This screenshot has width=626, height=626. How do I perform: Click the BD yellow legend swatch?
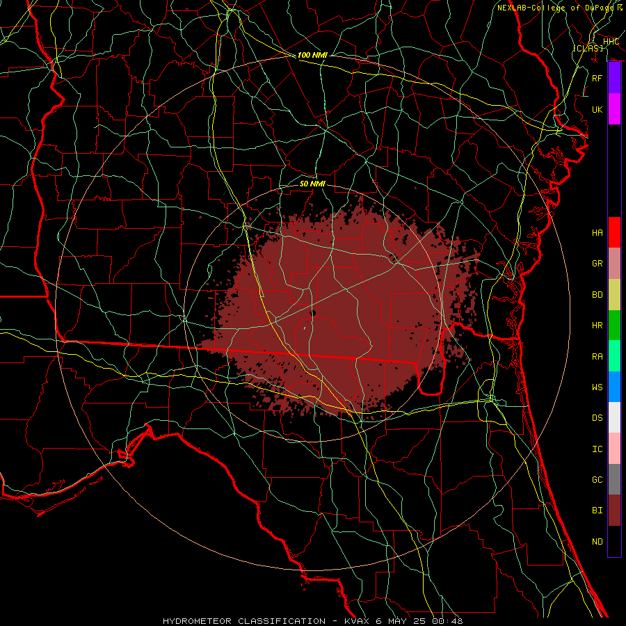(614, 294)
